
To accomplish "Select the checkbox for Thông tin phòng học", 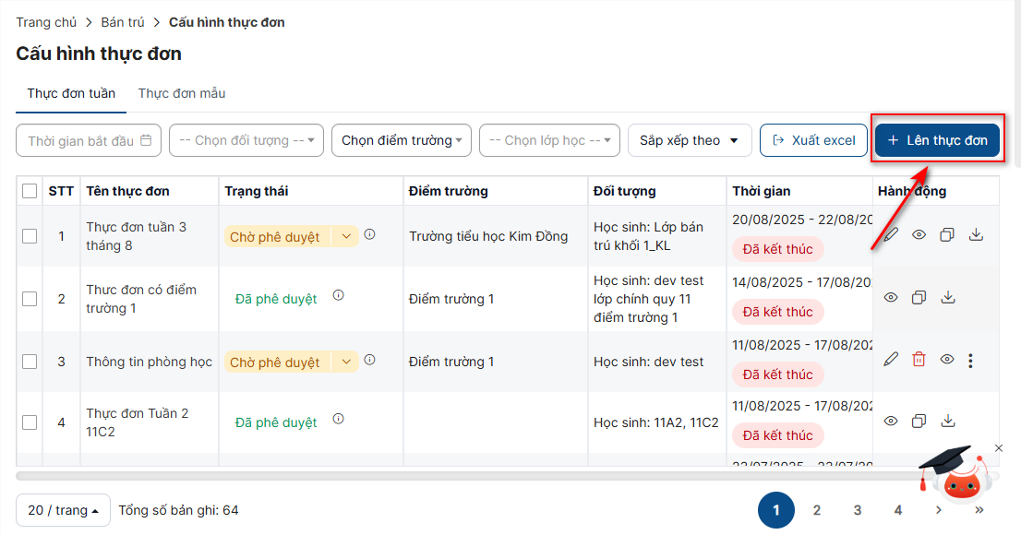I will [x=30, y=362].
